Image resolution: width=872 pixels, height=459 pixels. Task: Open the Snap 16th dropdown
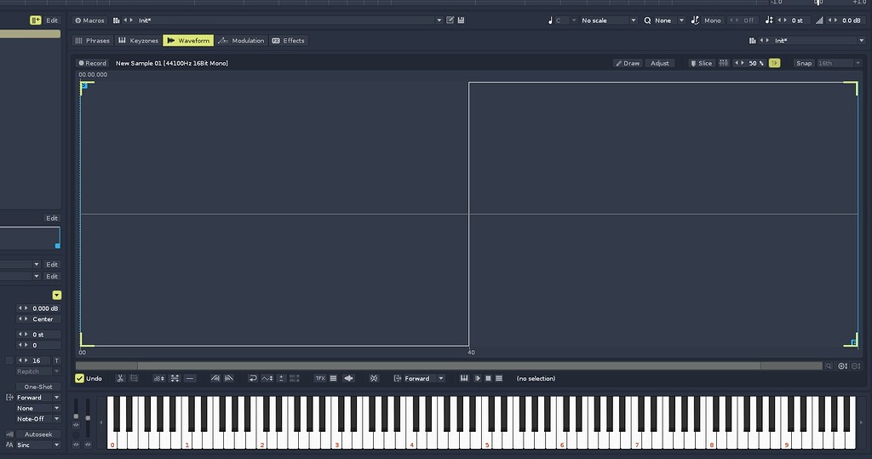[839, 63]
